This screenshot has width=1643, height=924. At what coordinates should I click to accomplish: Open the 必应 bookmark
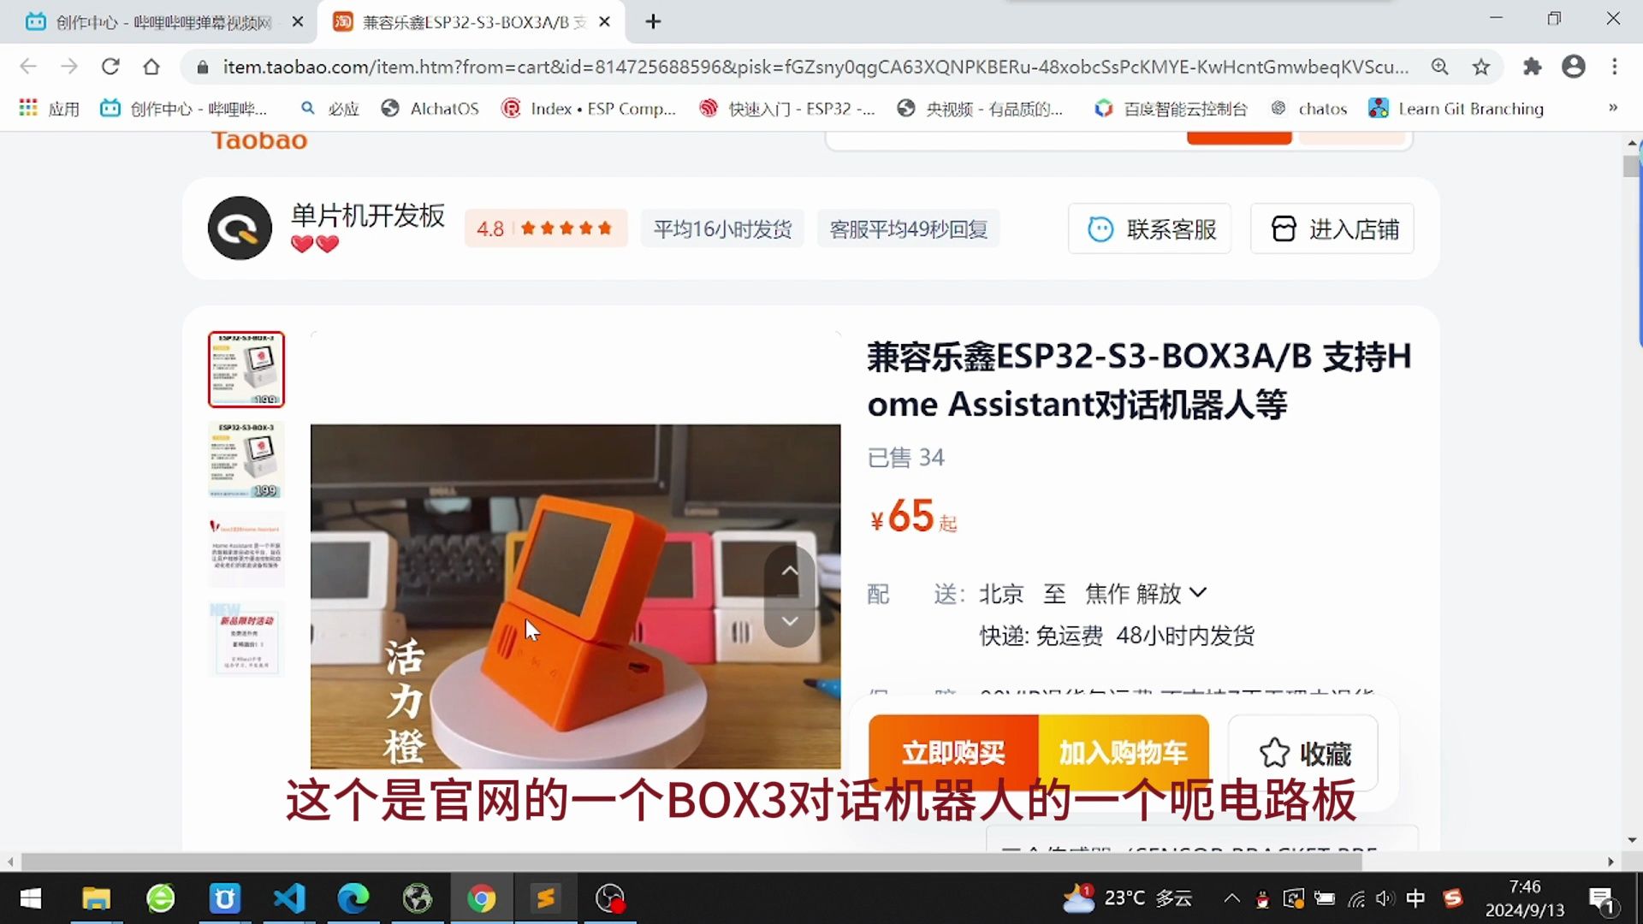330,109
